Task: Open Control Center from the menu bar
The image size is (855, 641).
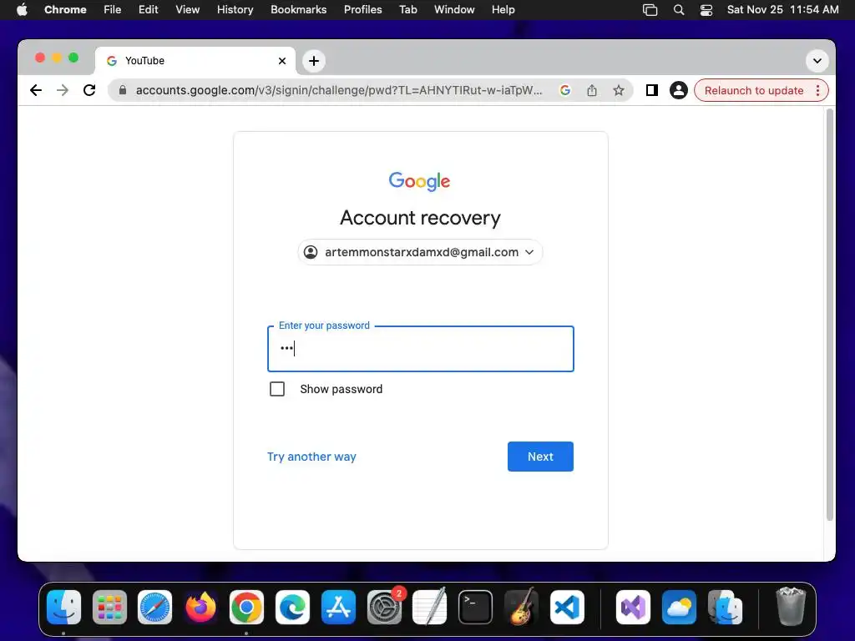Action: click(706, 10)
